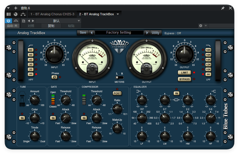Toggle the BYPASS button

[185, 79]
